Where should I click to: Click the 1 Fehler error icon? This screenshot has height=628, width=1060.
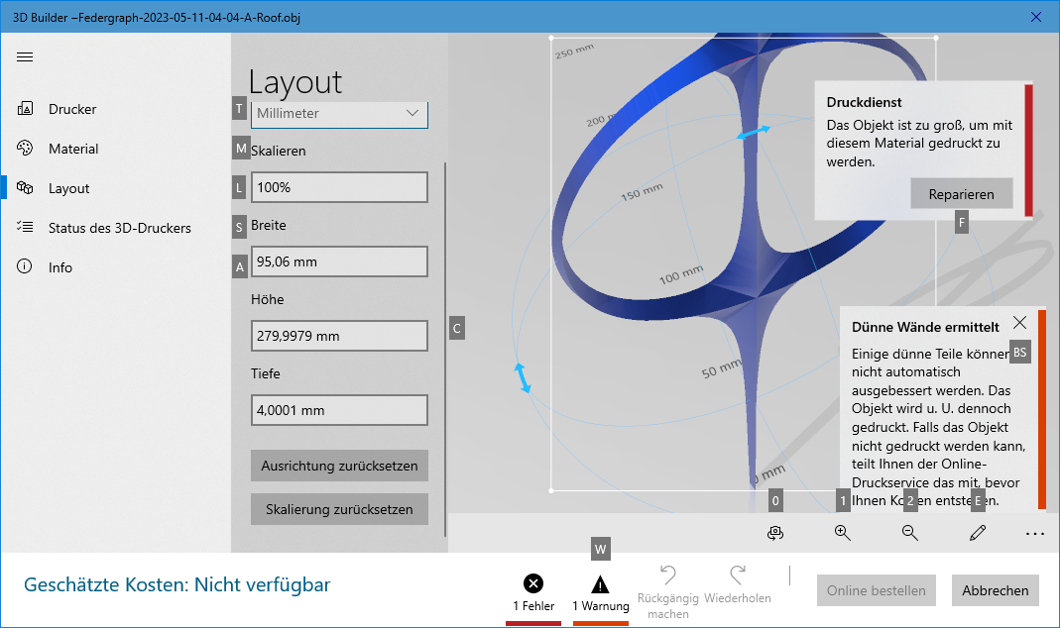[x=533, y=584]
